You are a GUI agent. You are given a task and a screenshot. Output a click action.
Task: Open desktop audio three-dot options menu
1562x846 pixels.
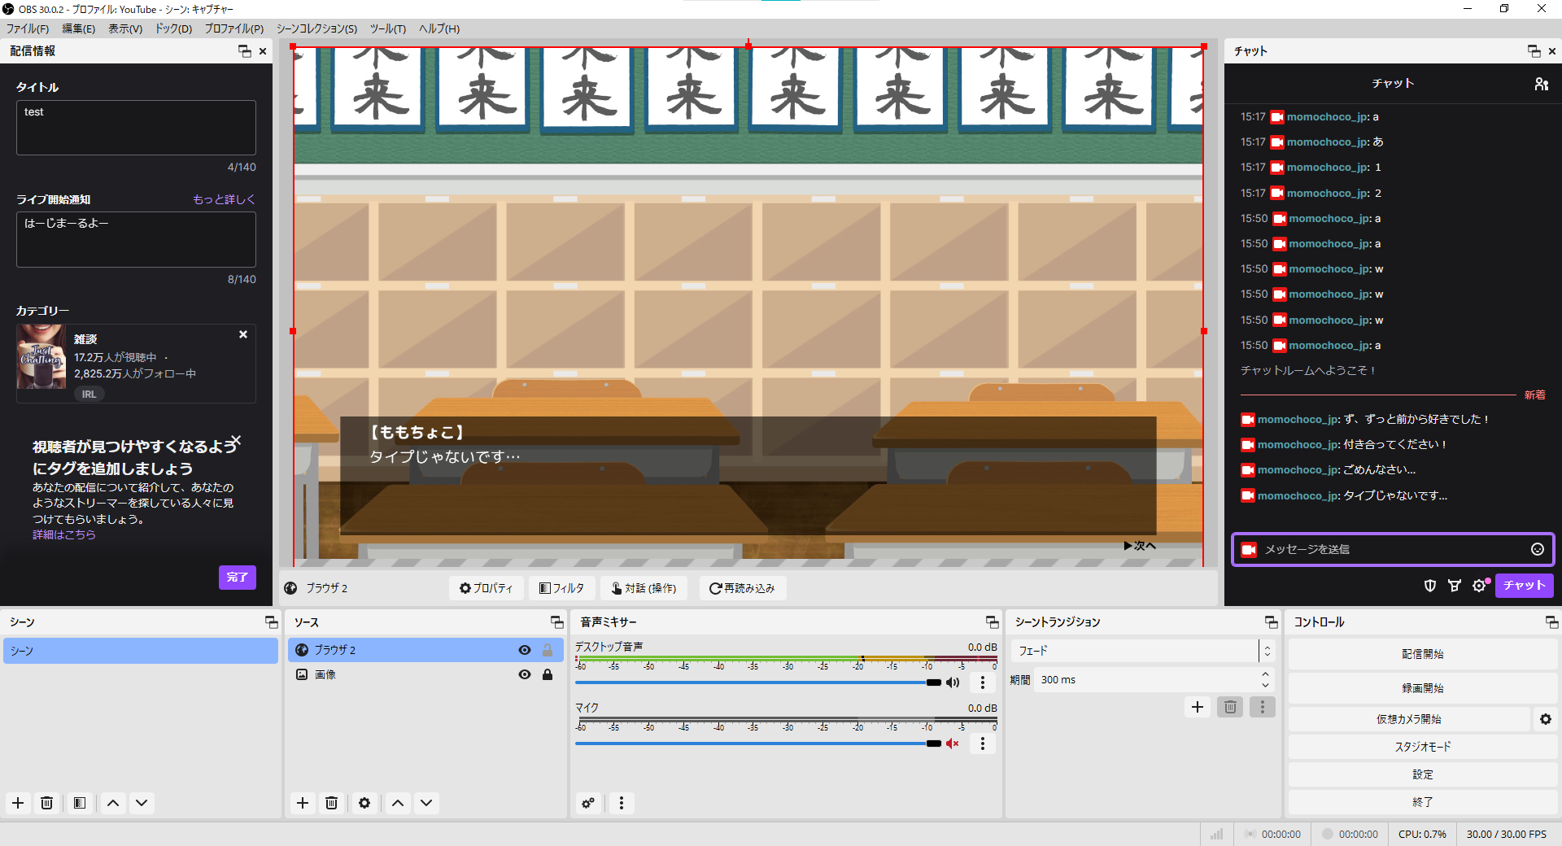click(x=982, y=682)
